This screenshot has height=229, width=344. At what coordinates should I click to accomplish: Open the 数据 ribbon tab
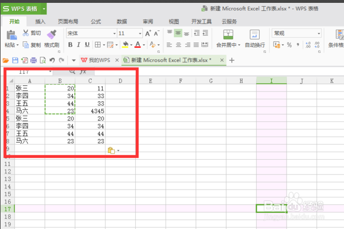point(122,22)
